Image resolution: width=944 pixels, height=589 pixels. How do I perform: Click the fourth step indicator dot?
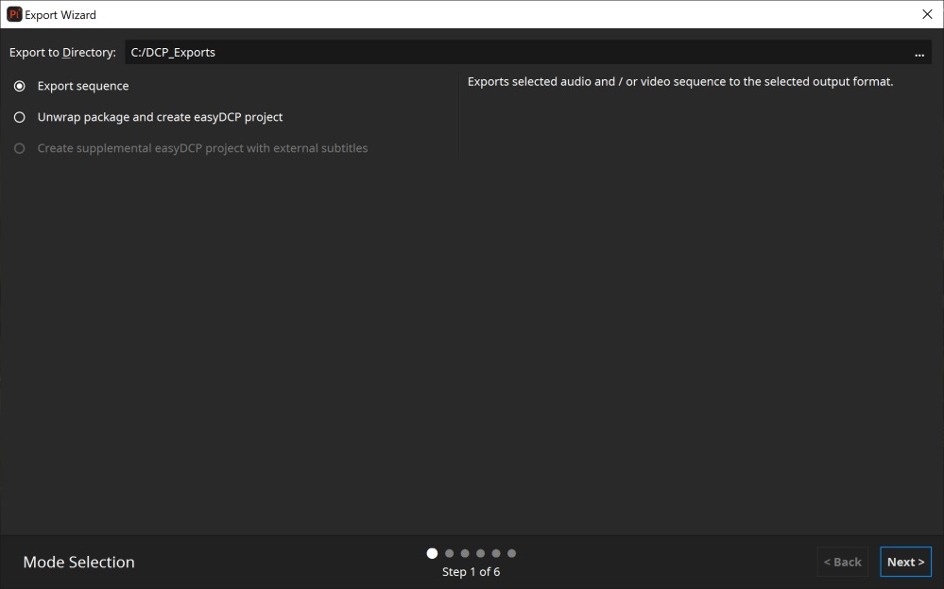481,553
